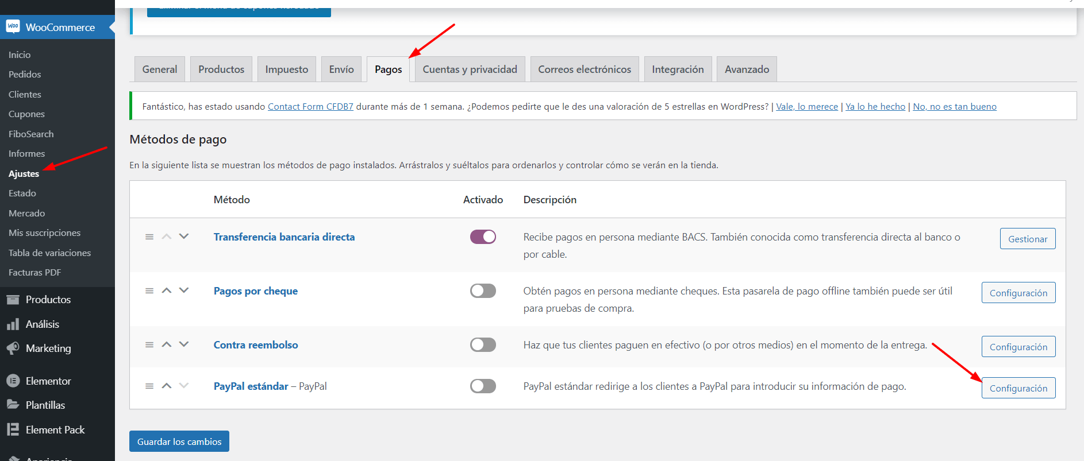Click Configuración for Contra reembolso

(1018, 347)
